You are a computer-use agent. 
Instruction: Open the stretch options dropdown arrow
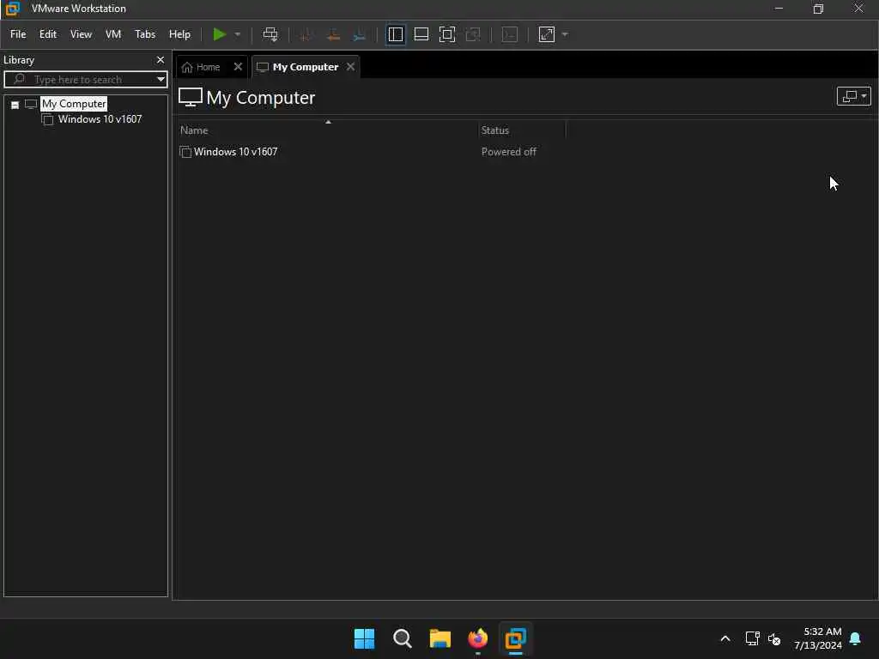pyautogui.click(x=565, y=34)
